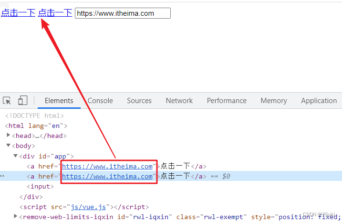Collapse the body element node
This screenshot has height=221, width=342.
pyautogui.click(x=8, y=145)
